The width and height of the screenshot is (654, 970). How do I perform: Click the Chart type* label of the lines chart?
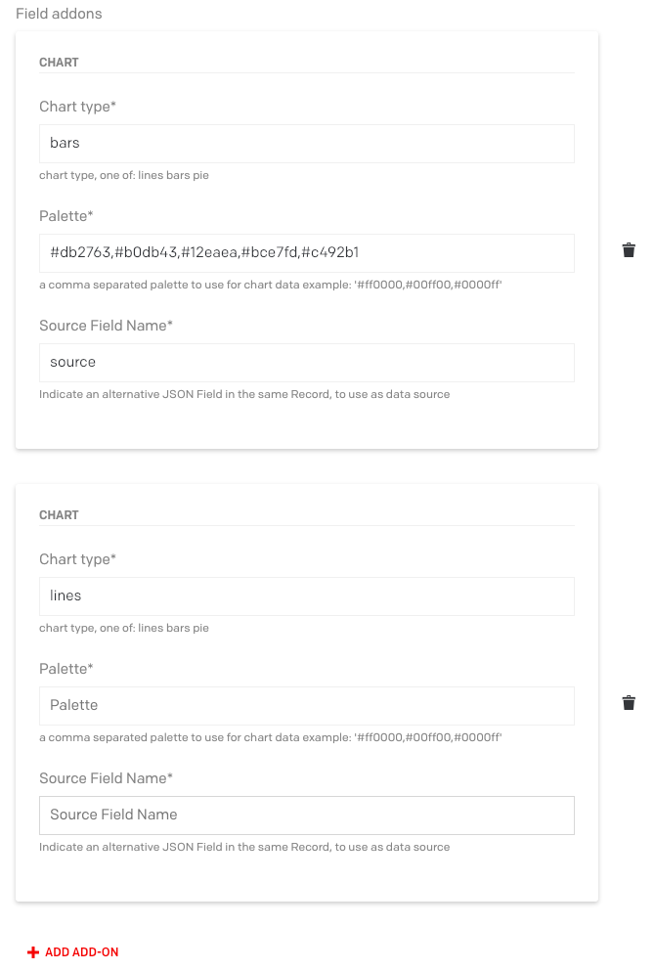pos(76,558)
